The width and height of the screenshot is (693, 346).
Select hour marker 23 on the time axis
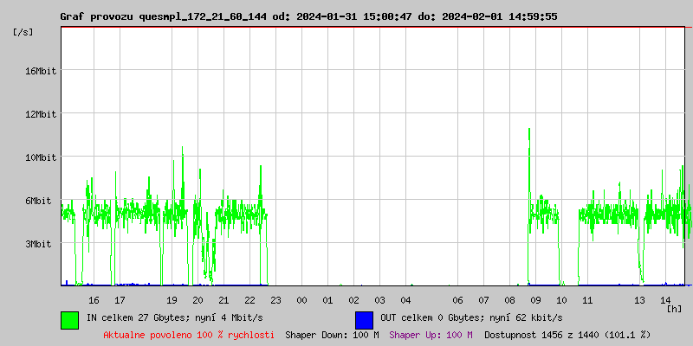click(275, 300)
